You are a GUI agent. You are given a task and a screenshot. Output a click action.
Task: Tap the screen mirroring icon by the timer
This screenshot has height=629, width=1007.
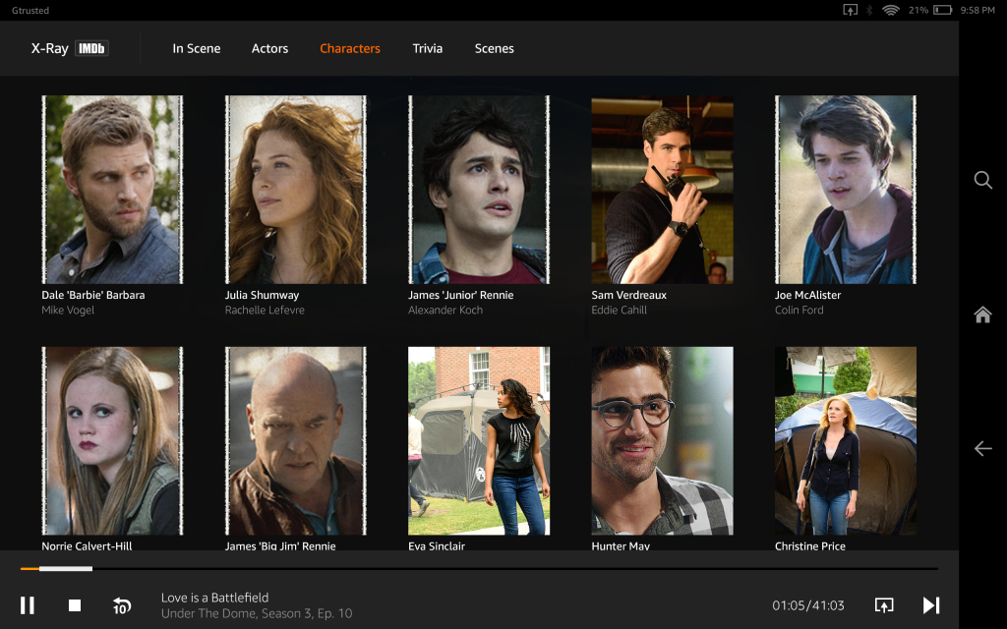pos(884,605)
